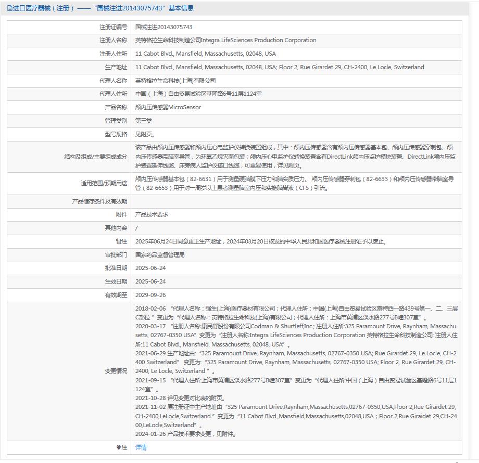The width and height of the screenshot is (479, 463).
Task: Select agent name 英特格拉生命科技(上海)有限公司 value
Action: click(175, 81)
